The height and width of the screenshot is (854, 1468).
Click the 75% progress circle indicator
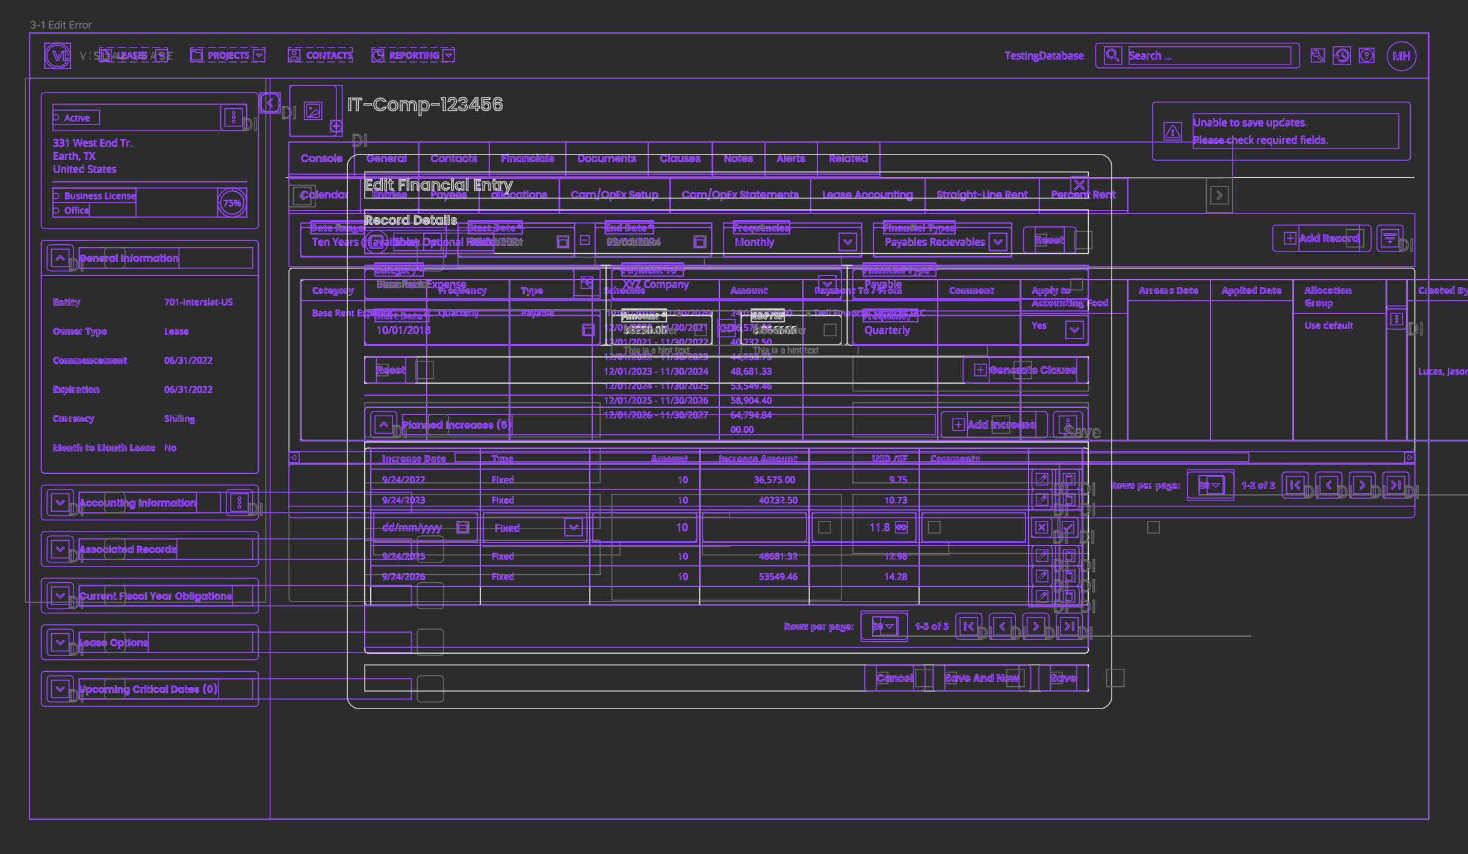click(x=232, y=203)
